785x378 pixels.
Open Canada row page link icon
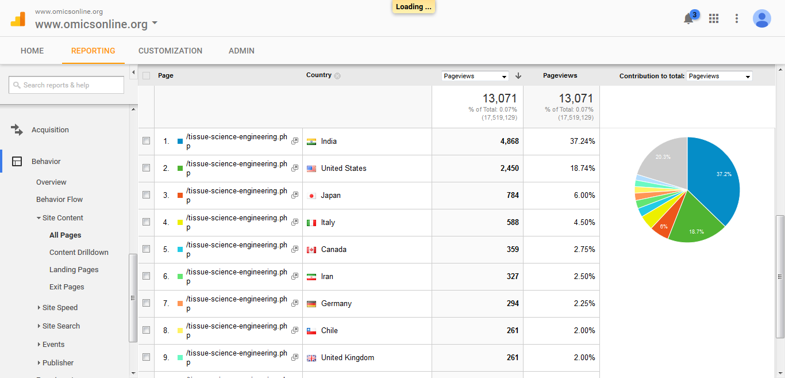pos(295,249)
